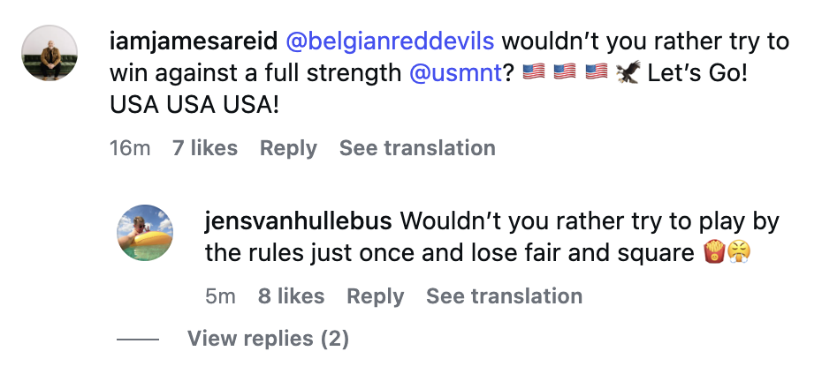The height and width of the screenshot is (381, 822).
Task: Click the 16m timestamp
Action: click(x=130, y=148)
